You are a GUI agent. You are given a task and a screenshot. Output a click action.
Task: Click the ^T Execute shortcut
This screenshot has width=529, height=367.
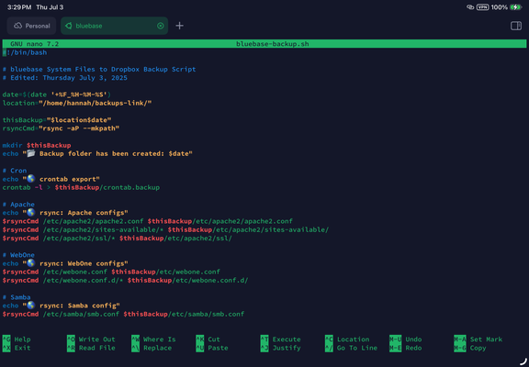[280, 339]
